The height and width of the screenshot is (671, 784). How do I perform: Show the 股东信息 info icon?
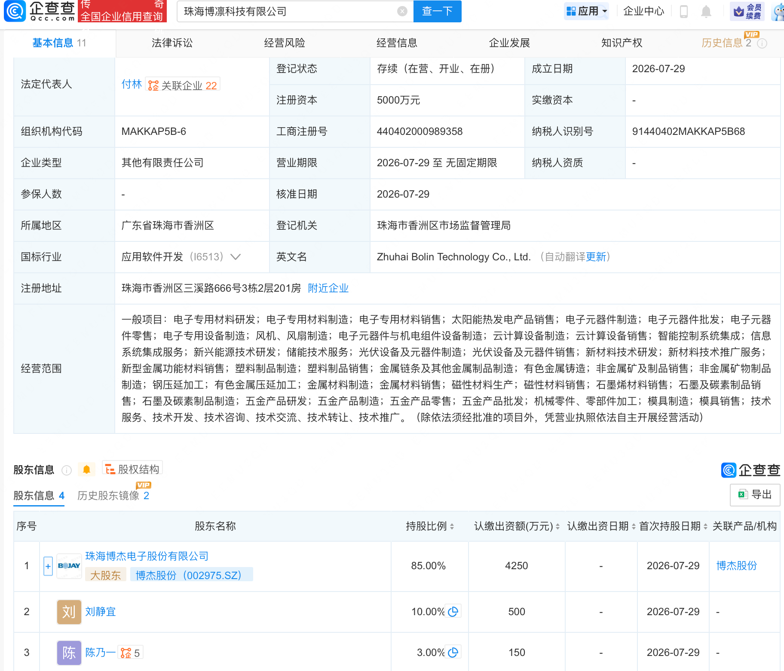coord(67,470)
